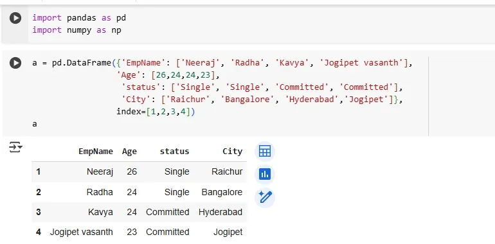
Task: Click row index 1 in table
Action: click(x=38, y=172)
